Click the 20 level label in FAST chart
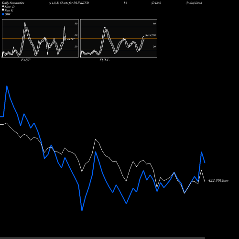239x239 pixels. [x=76, y=46]
